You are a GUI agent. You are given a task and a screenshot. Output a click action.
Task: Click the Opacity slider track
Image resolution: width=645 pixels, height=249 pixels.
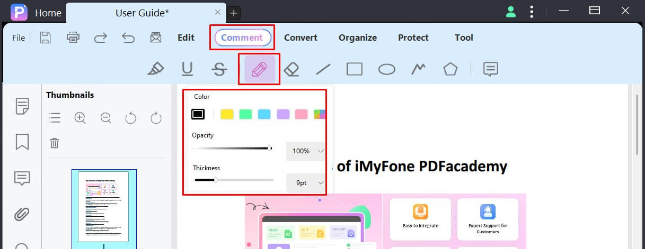pyautogui.click(x=233, y=149)
